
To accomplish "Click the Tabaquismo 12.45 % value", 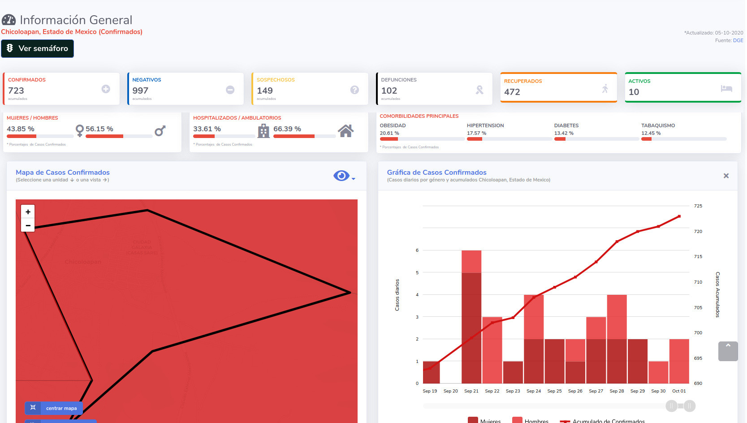I will tap(651, 133).
